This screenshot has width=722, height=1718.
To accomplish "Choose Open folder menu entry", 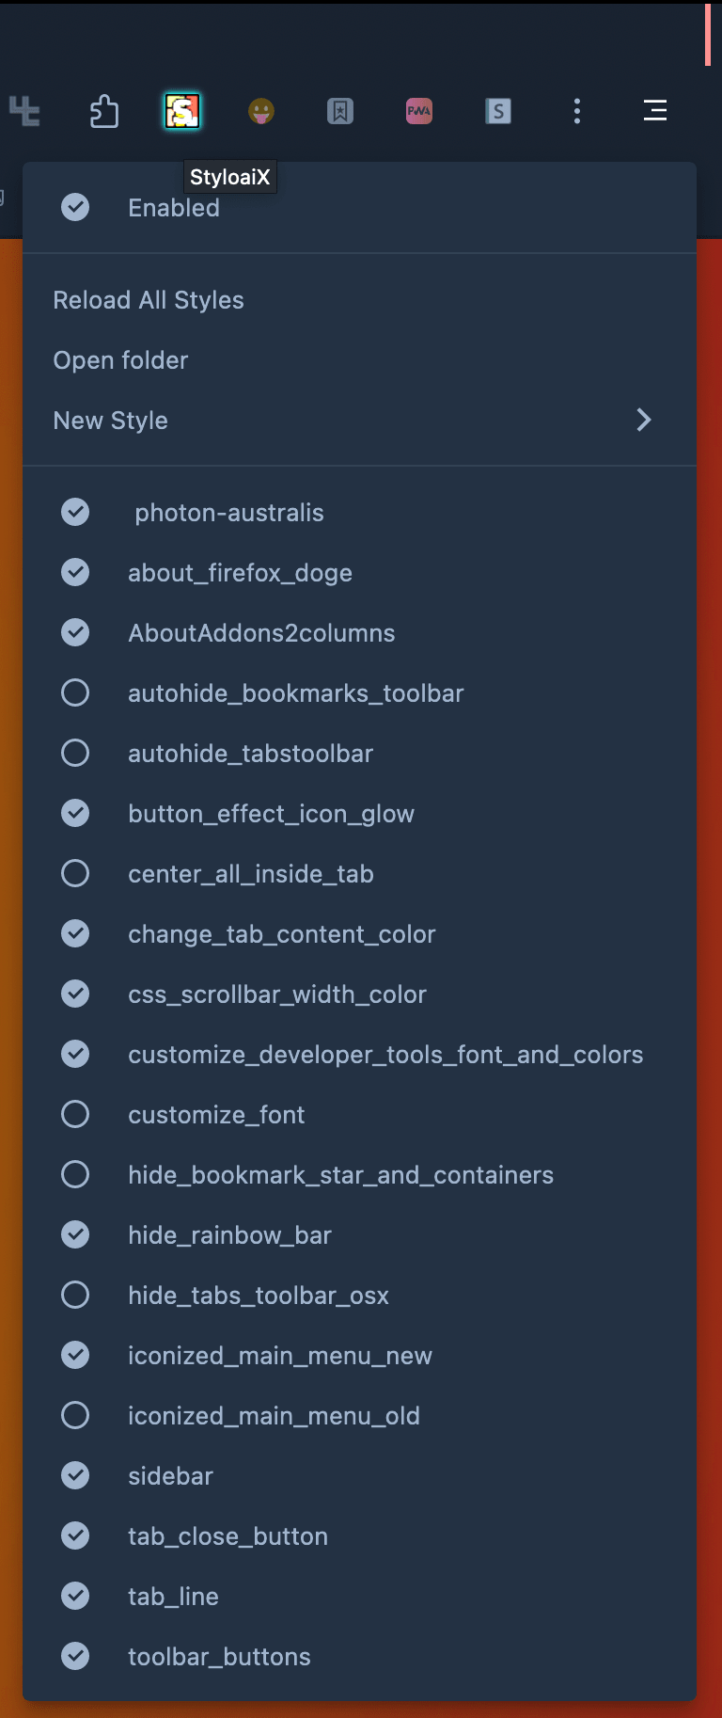I will pos(120,360).
